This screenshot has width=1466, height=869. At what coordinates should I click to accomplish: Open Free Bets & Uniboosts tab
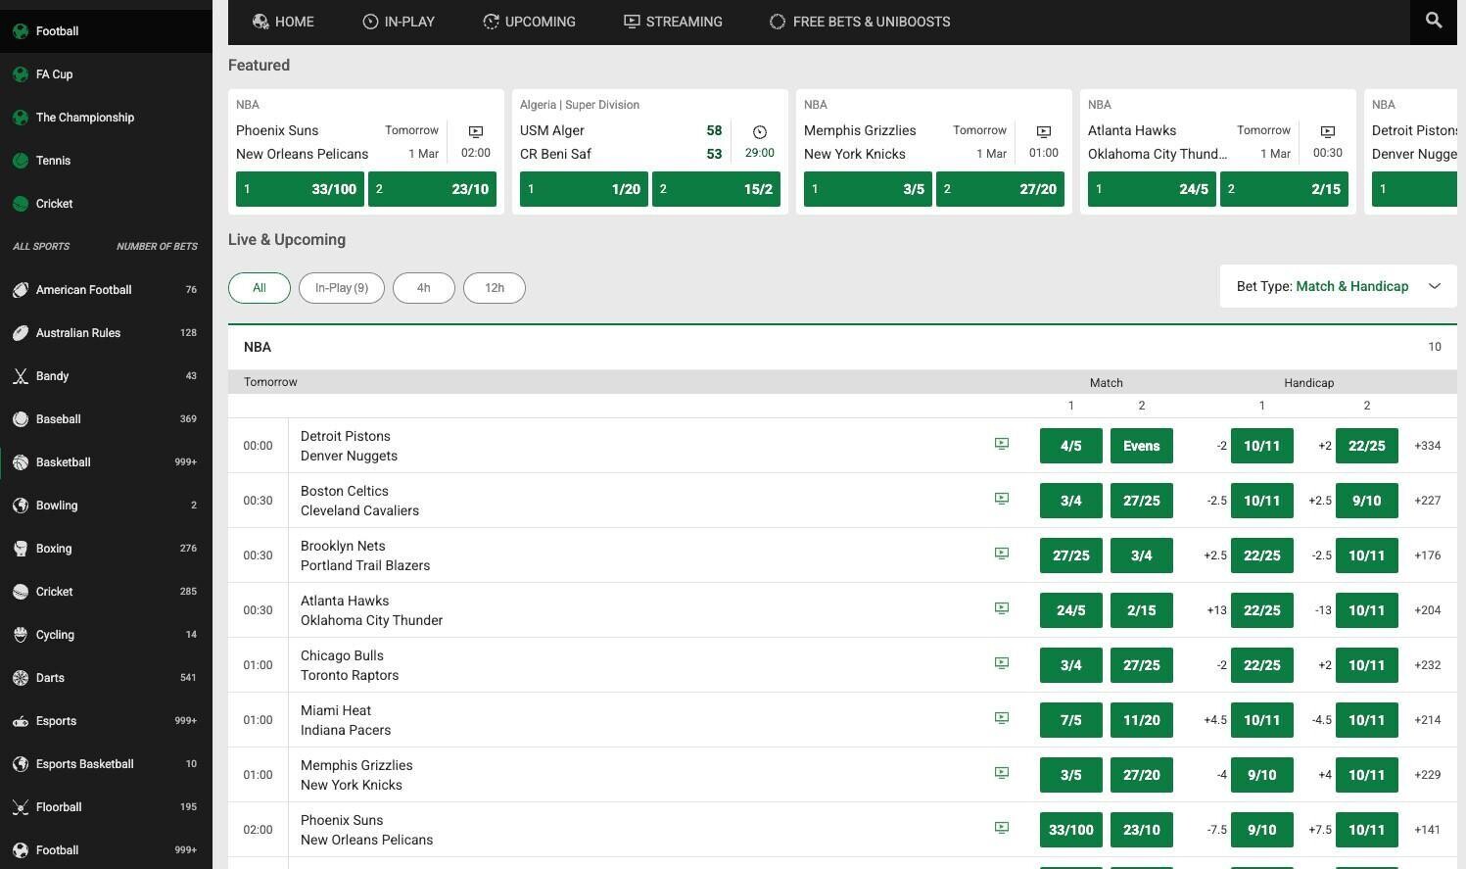point(859,22)
